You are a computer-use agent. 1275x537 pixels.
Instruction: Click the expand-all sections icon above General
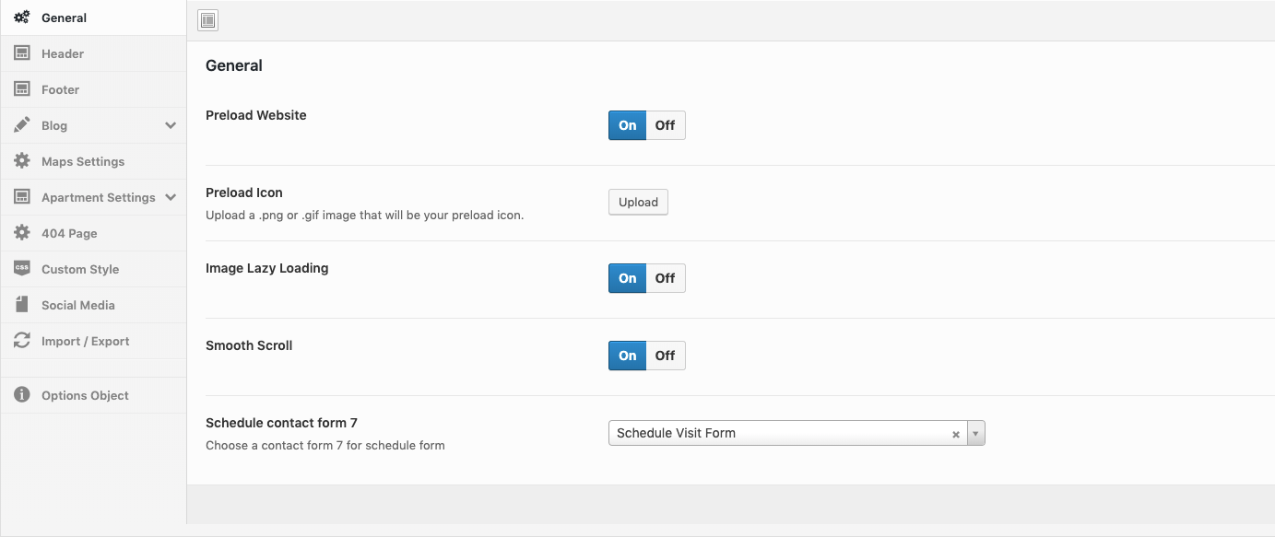point(208,20)
